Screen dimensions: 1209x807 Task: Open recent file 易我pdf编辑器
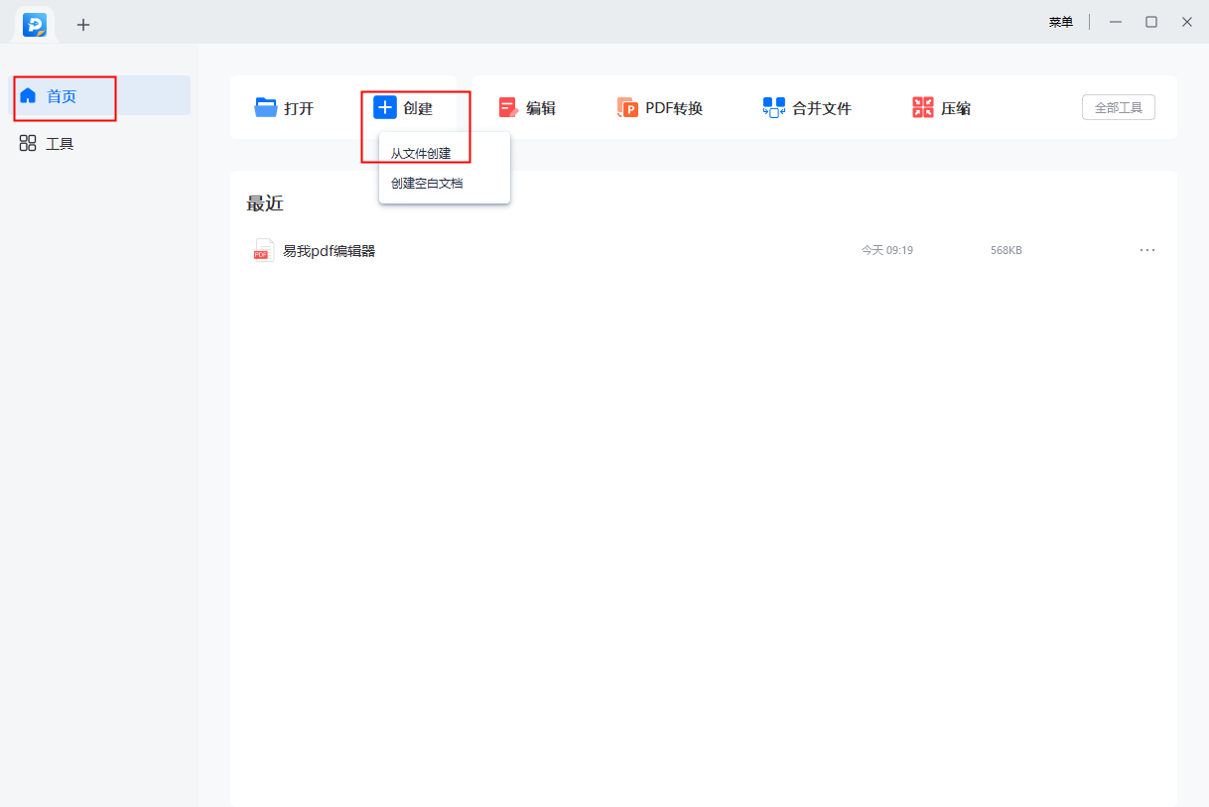[x=329, y=251]
